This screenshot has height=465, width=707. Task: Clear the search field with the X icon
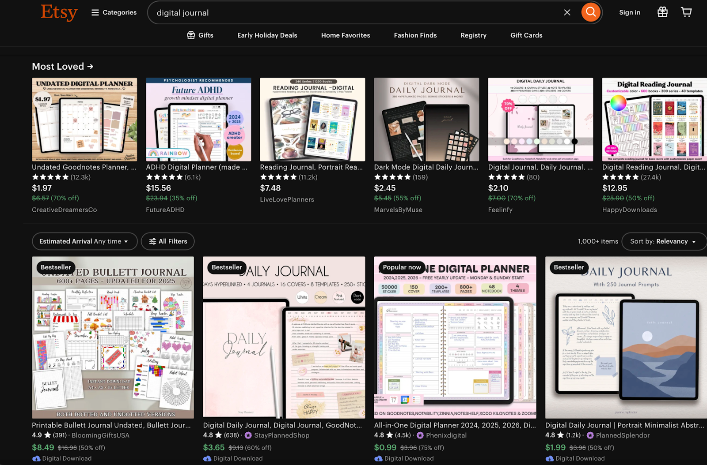pyautogui.click(x=567, y=12)
